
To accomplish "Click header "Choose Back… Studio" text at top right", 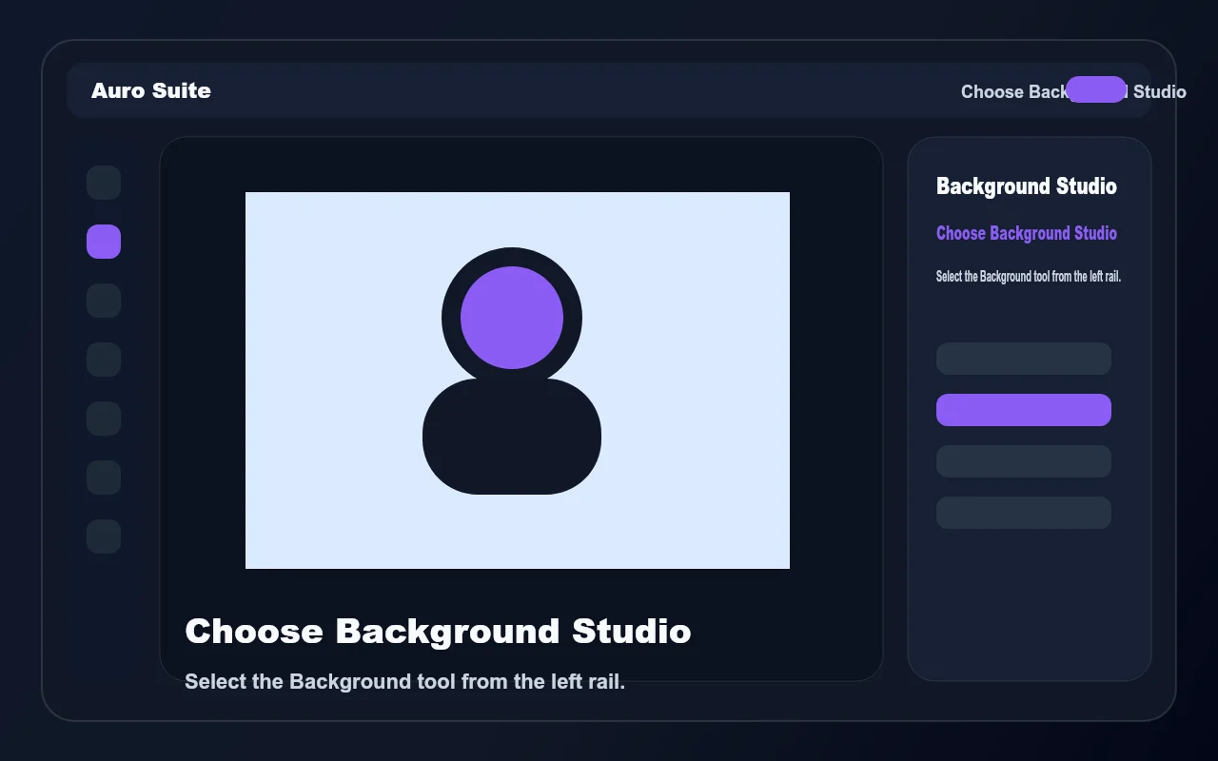I will click(x=1073, y=91).
